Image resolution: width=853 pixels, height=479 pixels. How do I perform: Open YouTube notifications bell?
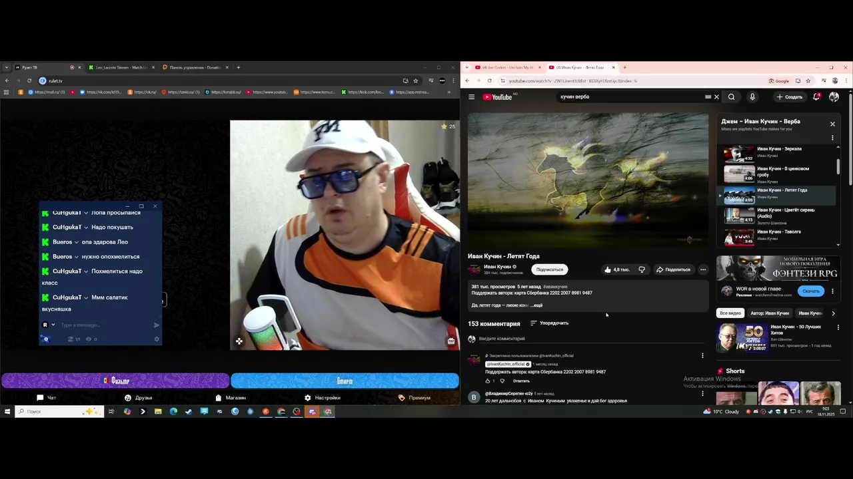click(x=816, y=97)
